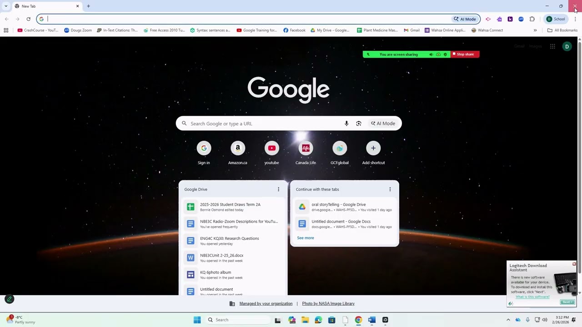582x327 pixels.
Task: Open the Amazon.ca shortcut
Action: (238, 153)
